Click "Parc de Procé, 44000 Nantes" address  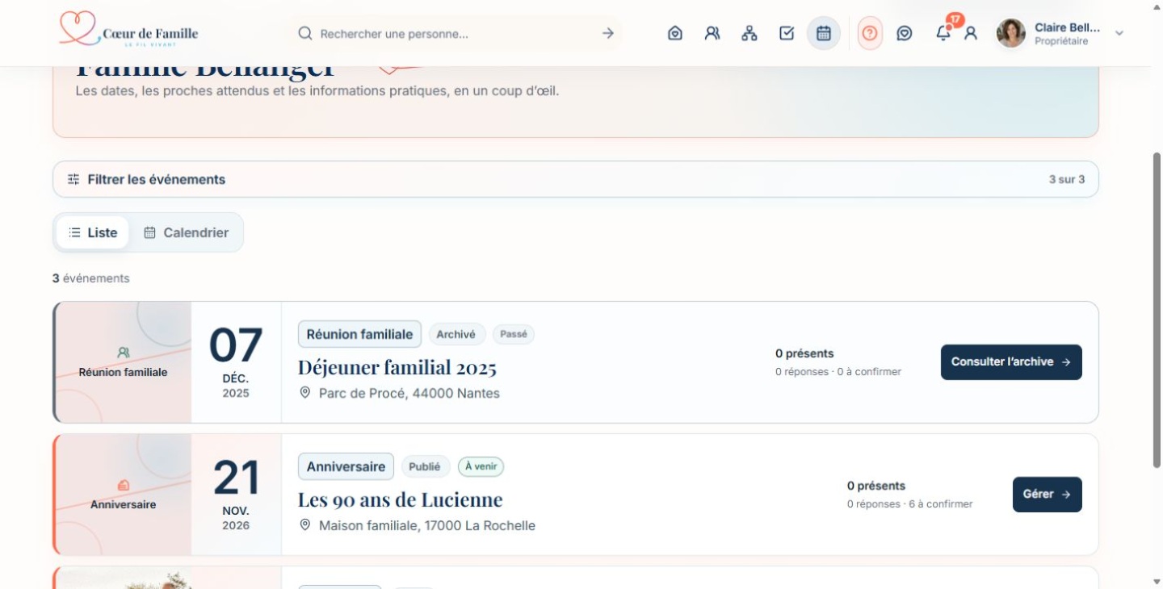click(409, 393)
